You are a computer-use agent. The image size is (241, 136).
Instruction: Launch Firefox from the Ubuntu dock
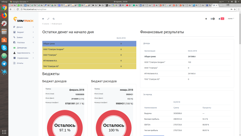pos(4,15)
